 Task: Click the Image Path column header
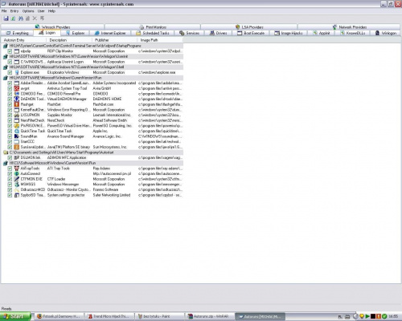(161, 40)
